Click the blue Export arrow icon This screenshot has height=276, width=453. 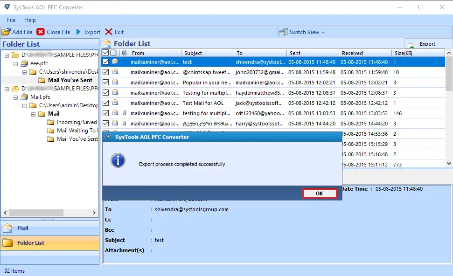coord(78,32)
